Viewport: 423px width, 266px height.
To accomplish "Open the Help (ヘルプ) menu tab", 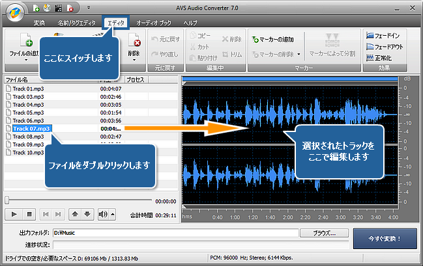I will coord(190,23).
